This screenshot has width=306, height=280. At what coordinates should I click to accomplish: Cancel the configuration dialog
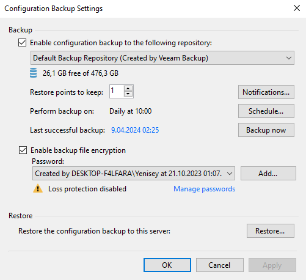tap(220, 265)
